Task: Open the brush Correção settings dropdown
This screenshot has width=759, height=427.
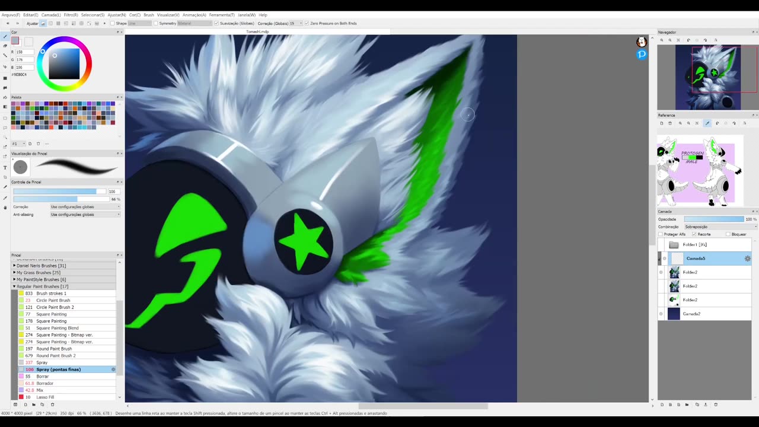Action: [x=85, y=207]
